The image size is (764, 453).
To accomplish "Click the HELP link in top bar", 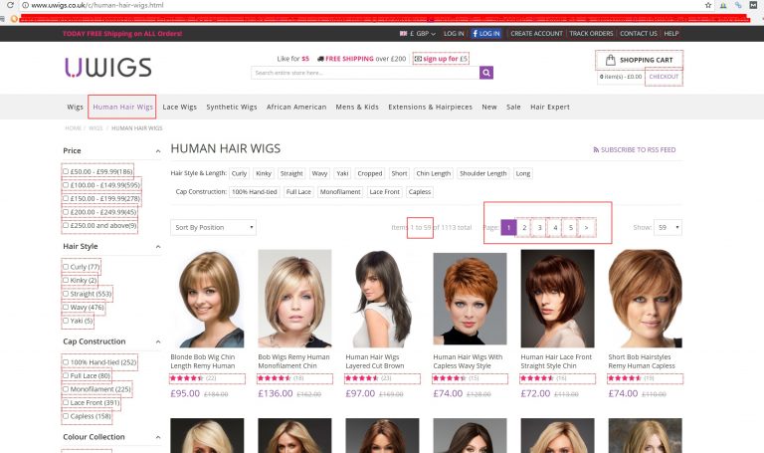I will [x=670, y=34].
